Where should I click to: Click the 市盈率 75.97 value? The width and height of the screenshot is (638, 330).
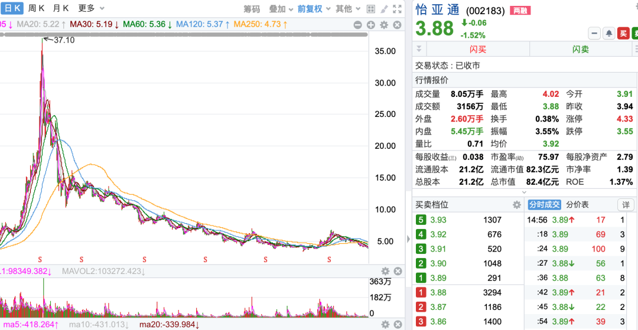point(548,157)
